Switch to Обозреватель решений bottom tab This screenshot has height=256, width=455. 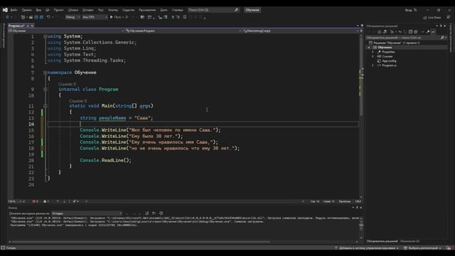[x=382, y=241]
